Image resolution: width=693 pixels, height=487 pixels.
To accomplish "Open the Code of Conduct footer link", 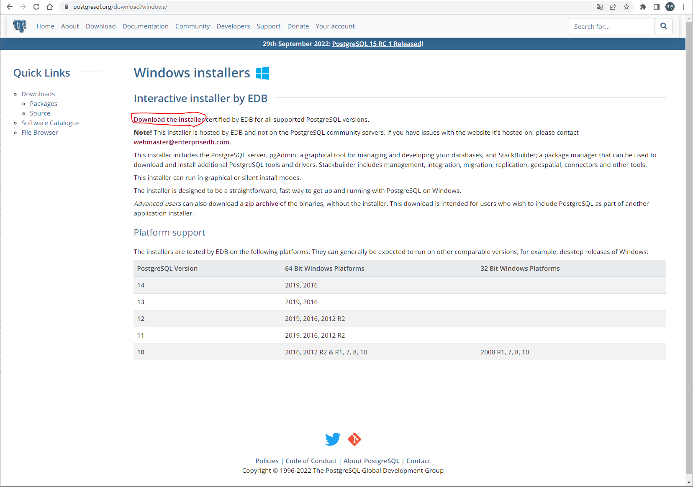I will click(x=311, y=461).
